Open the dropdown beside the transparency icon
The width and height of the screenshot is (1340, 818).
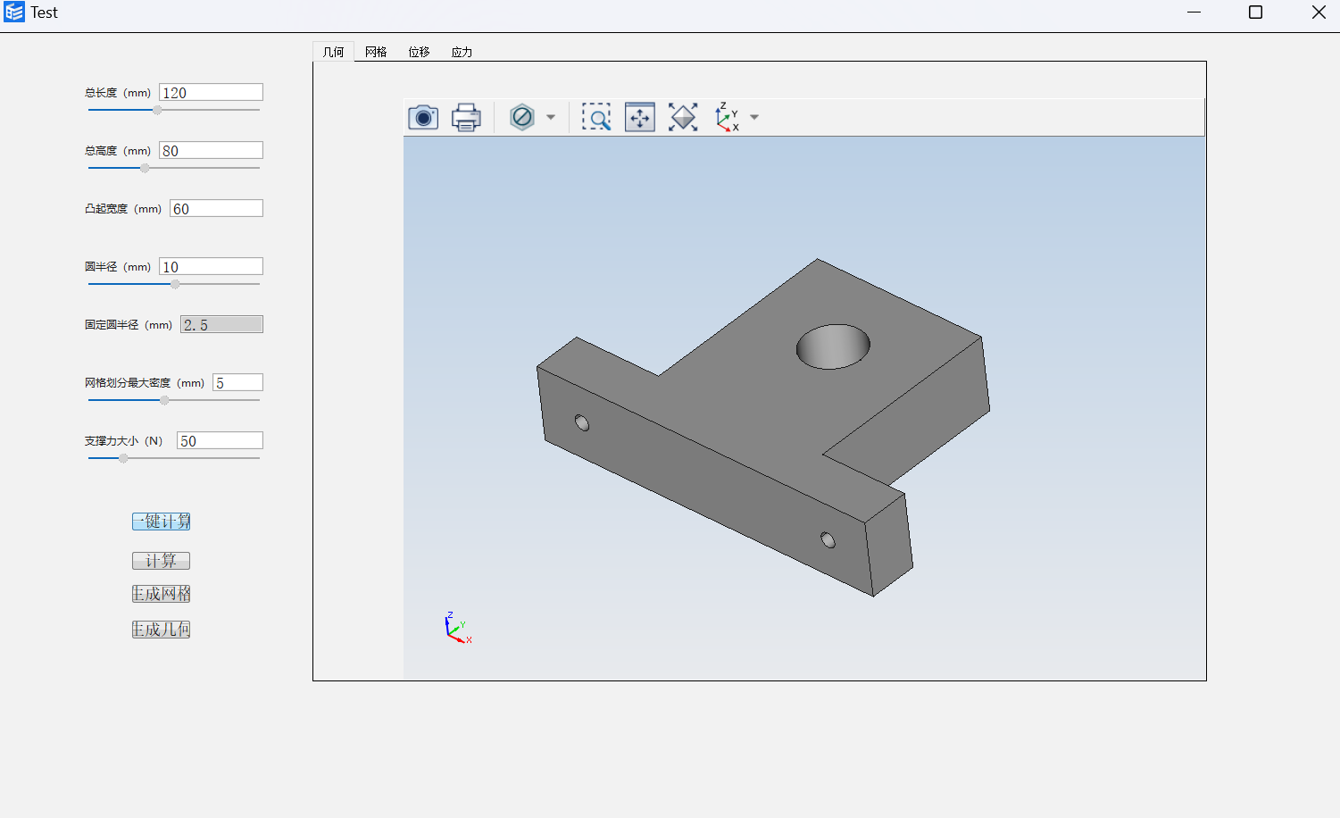coord(551,117)
